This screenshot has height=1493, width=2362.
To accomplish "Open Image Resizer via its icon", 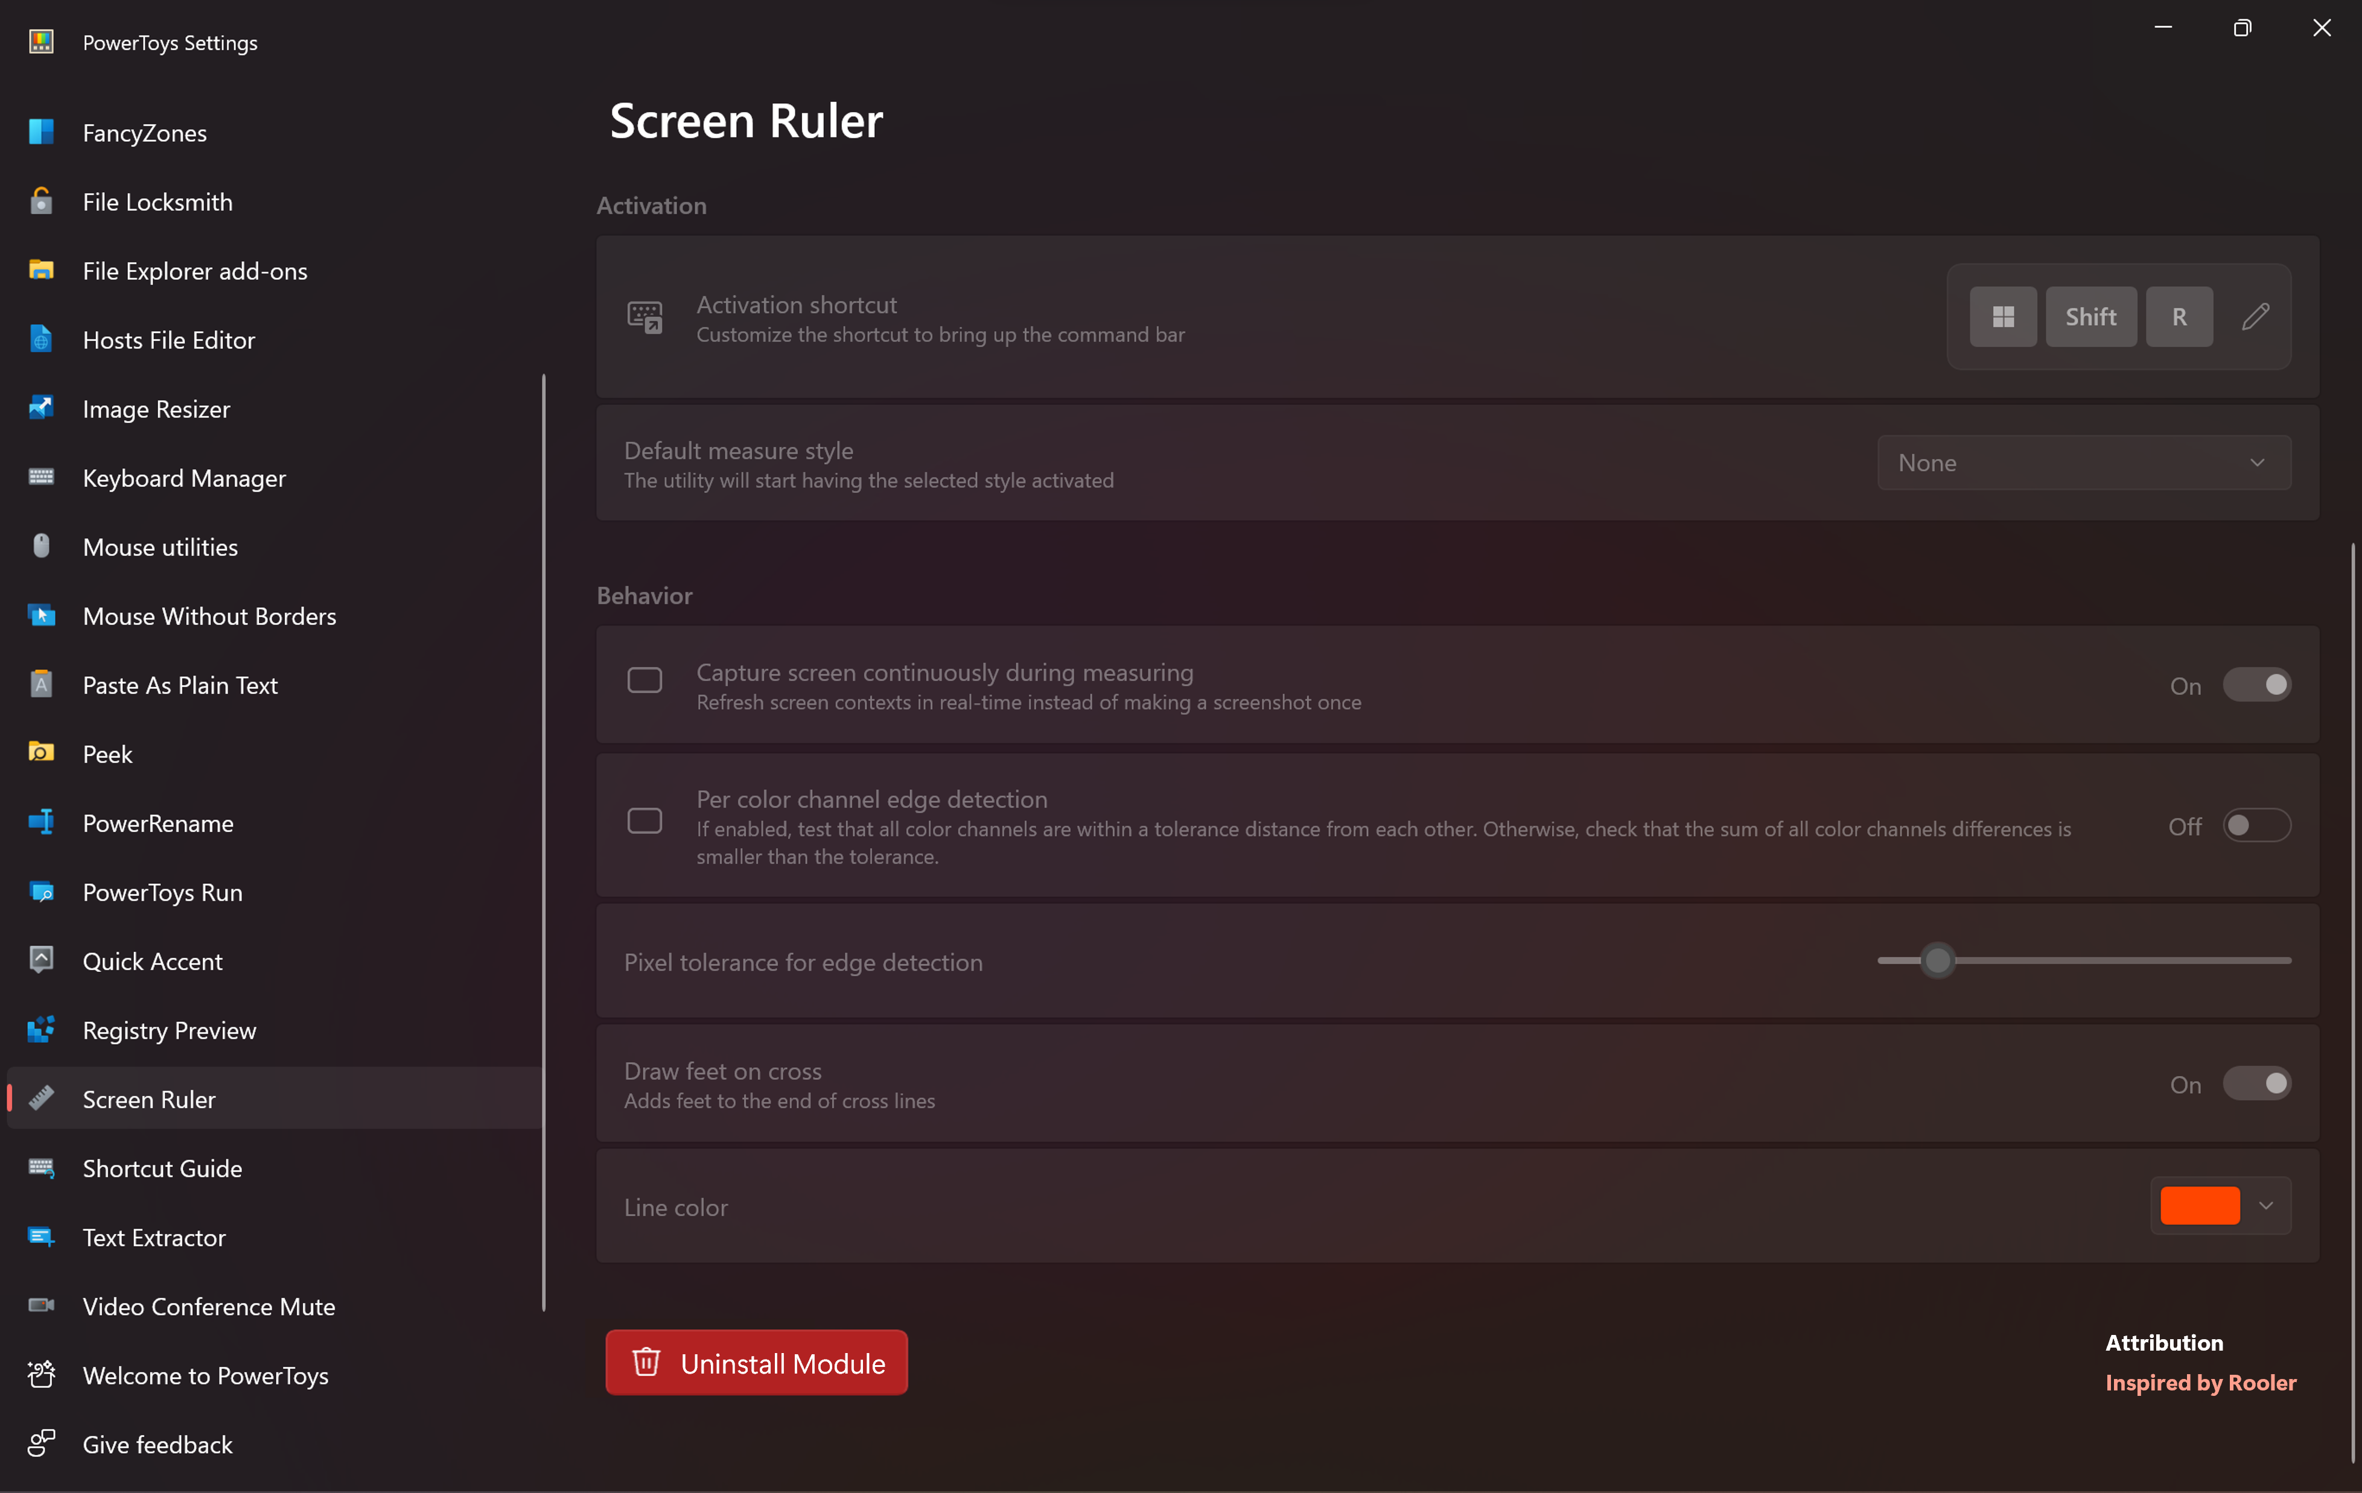I will click(40, 408).
